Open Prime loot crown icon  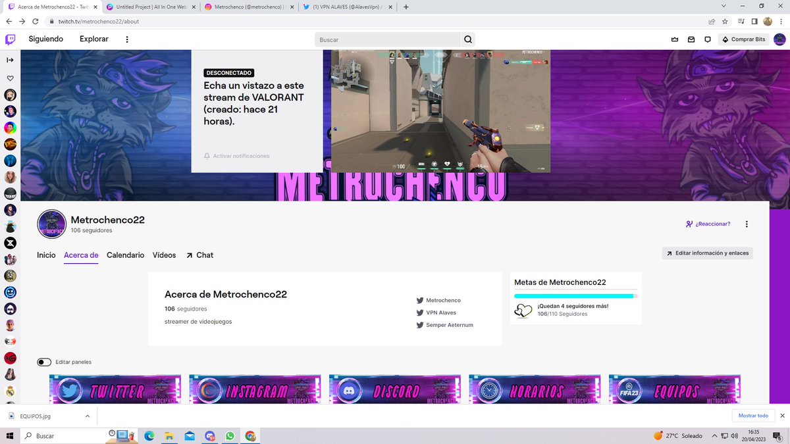(675, 39)
